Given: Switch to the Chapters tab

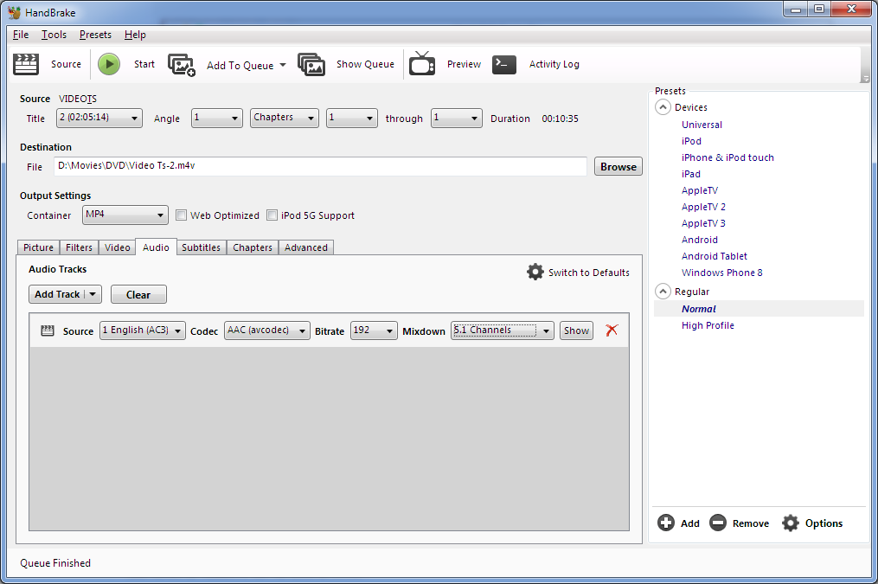Looking at the screenshot, I should coord(253,247).
